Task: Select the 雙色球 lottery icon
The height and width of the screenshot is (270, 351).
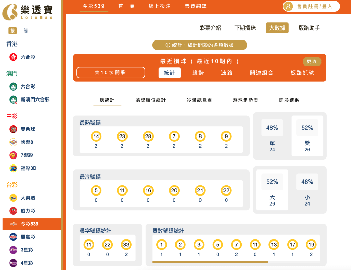Action: tap(13, 129)
